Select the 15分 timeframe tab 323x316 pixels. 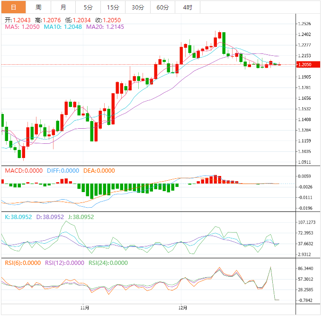point(113,7)
